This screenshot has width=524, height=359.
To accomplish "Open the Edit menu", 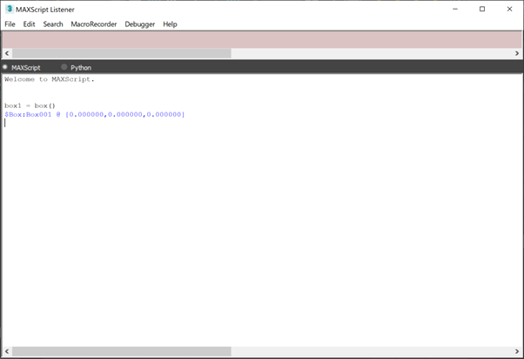I will [x=29, y=24].
